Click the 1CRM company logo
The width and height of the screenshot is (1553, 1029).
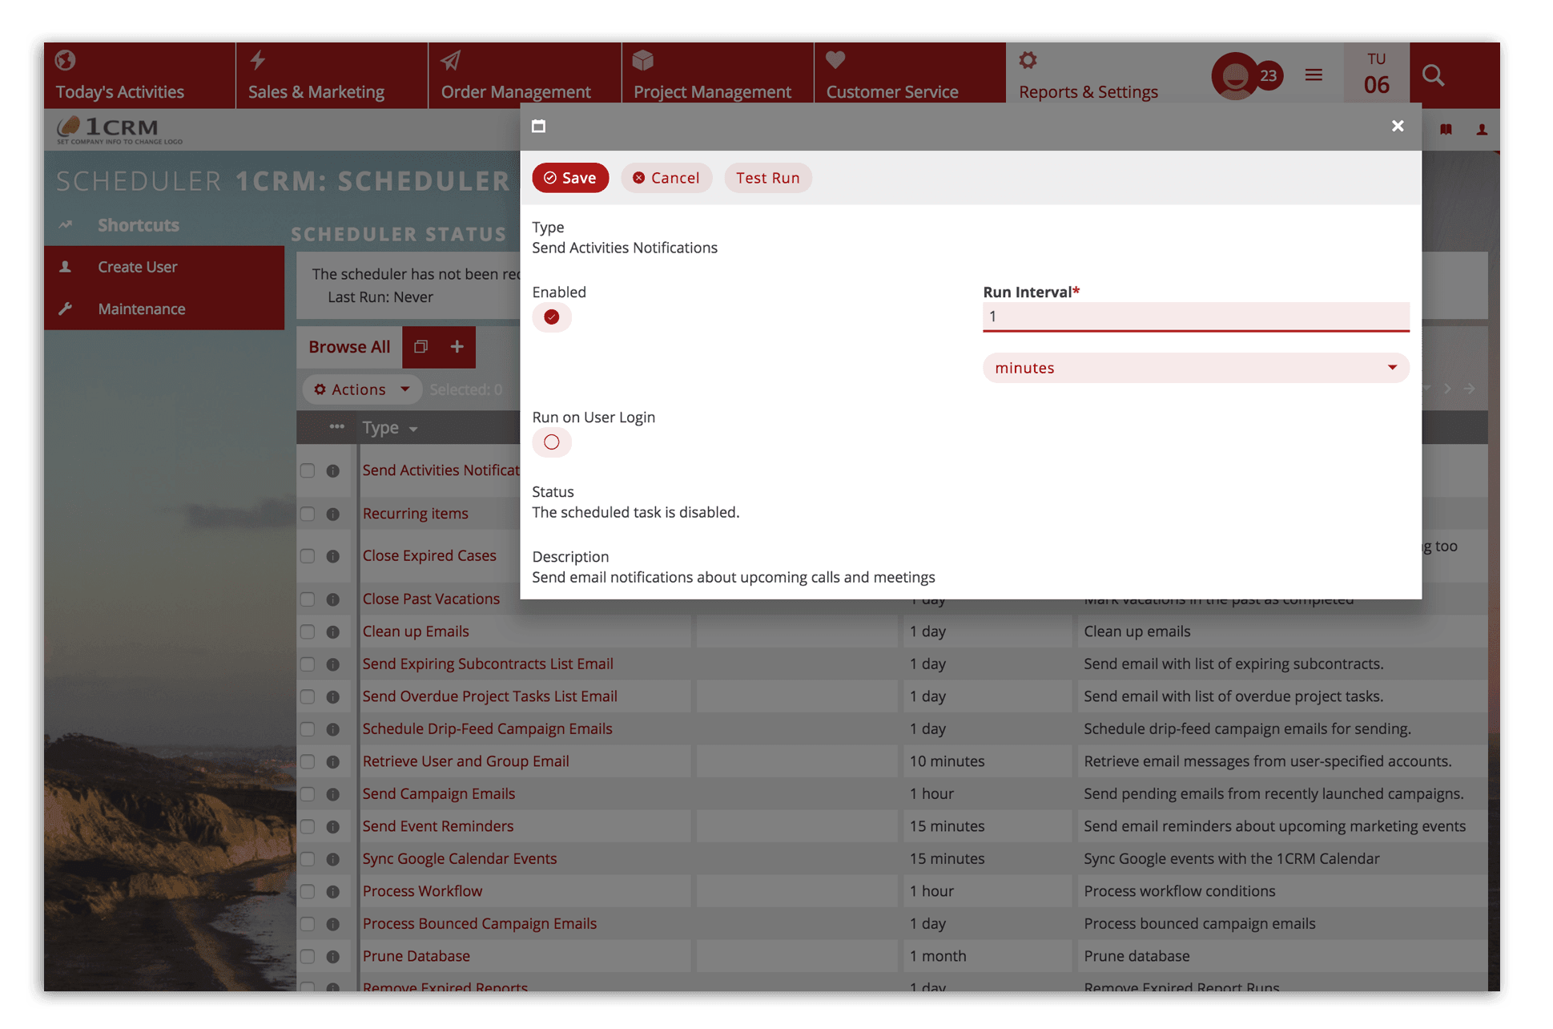click(x=119, y=130)
